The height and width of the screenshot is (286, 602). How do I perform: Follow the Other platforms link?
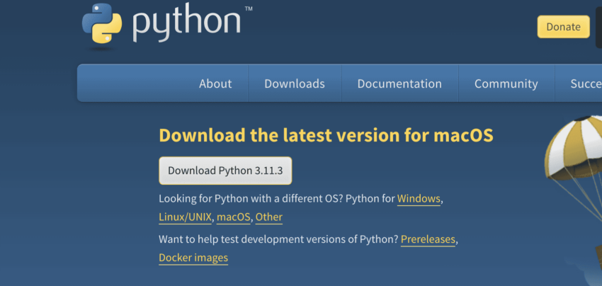(268, 217)
